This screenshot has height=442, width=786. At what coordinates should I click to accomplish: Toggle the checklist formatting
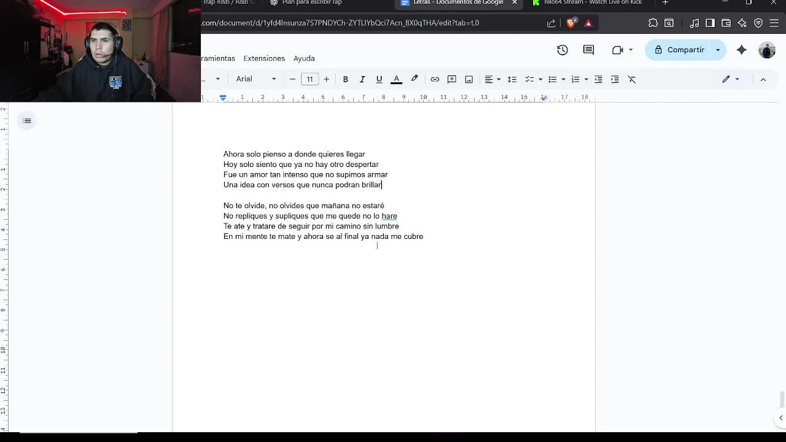[x=529, y=79]
